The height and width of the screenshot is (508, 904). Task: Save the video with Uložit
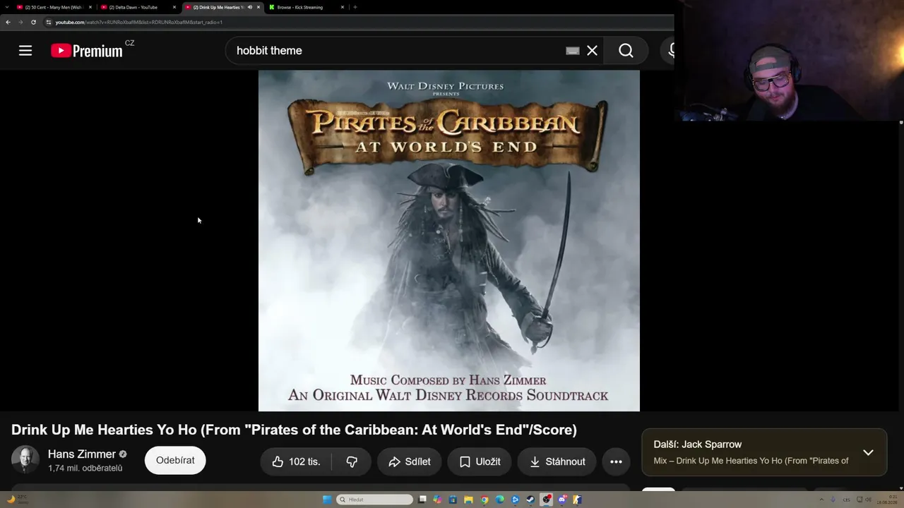(480, 461)
